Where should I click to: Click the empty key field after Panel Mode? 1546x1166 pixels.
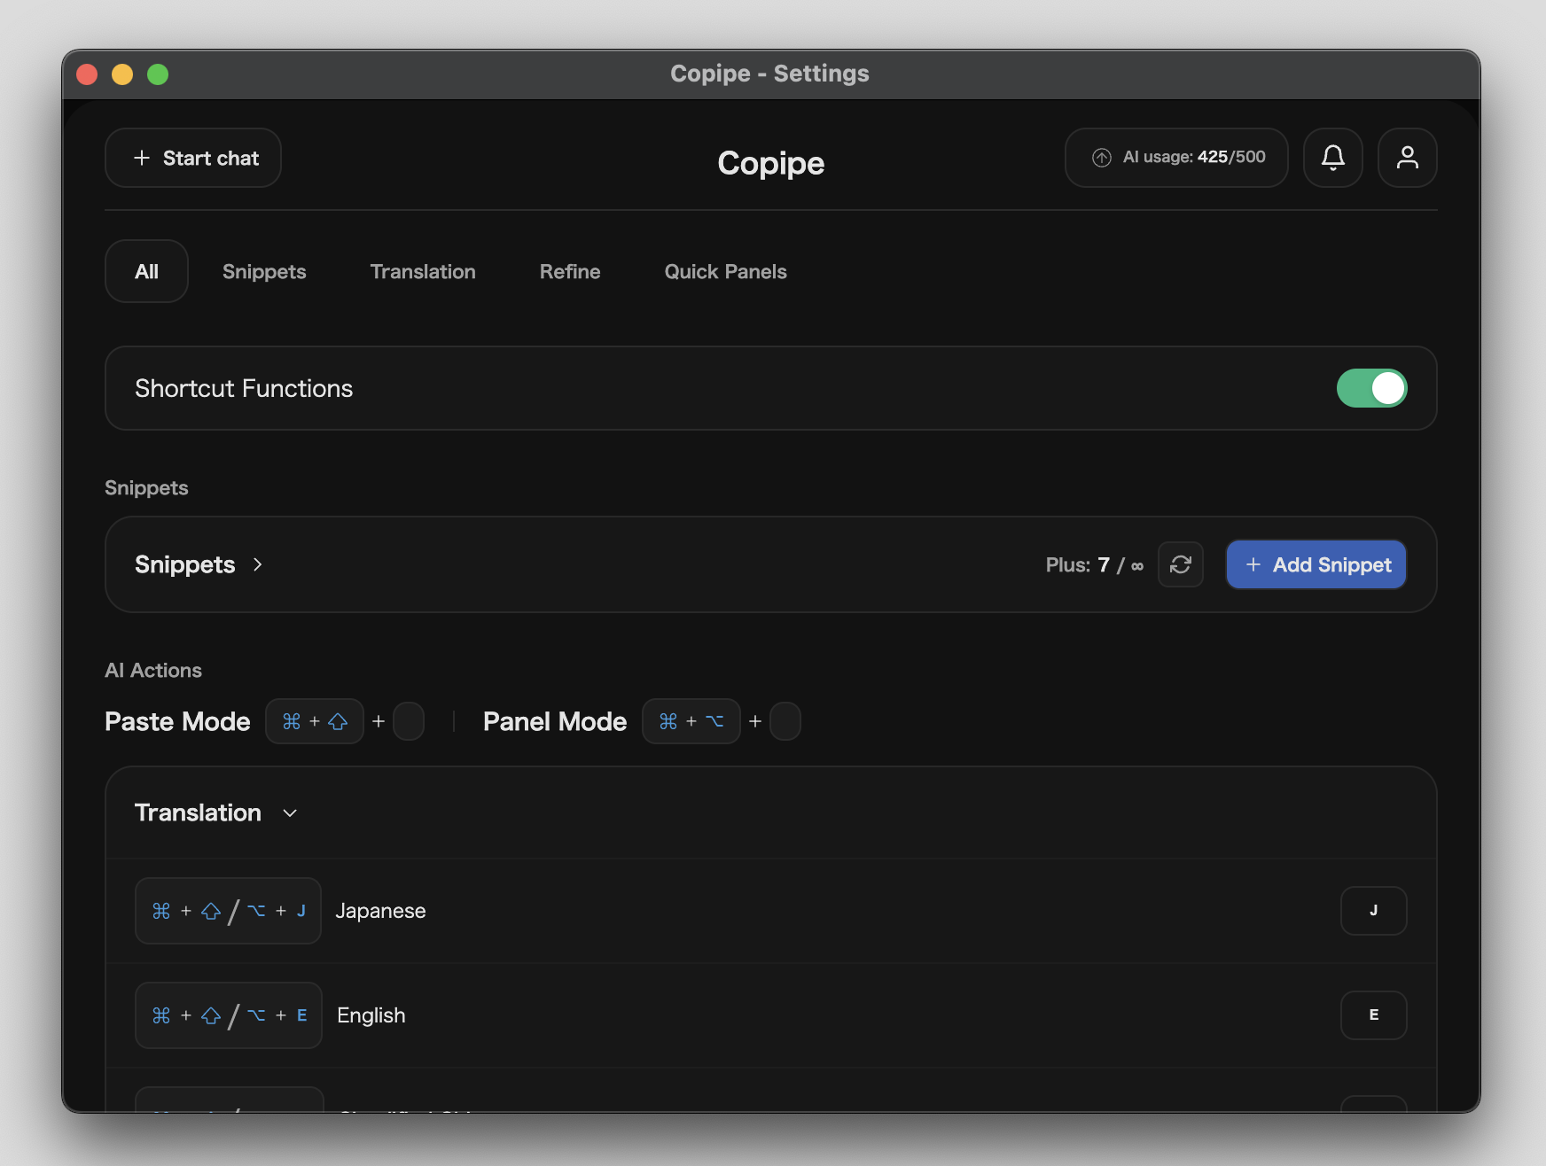[x=785, y=721]
